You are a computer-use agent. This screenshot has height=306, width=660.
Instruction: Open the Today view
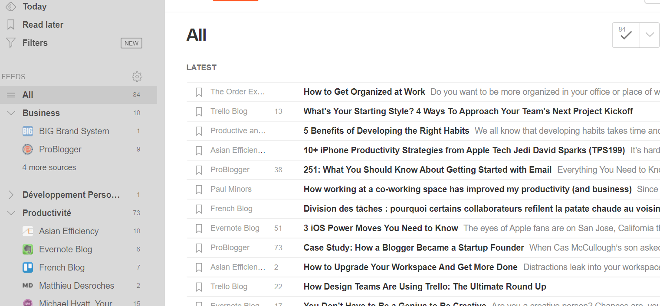34,6
